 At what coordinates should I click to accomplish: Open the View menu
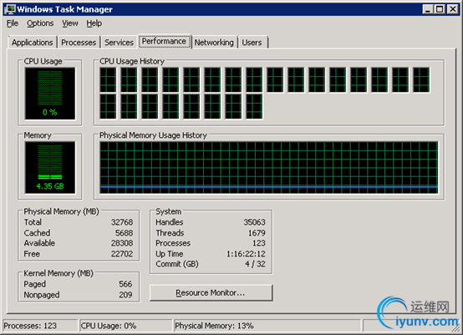(x=70, y=23)
